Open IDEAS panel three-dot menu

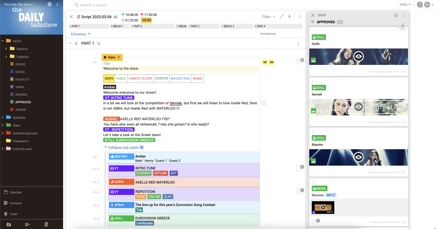pos(404,15)
